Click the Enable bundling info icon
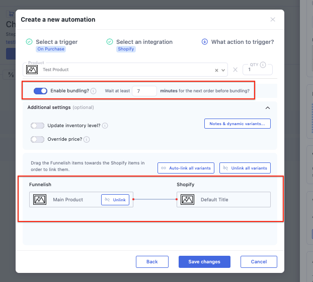This screenshot has width=313, height=282. click(94, 91)
